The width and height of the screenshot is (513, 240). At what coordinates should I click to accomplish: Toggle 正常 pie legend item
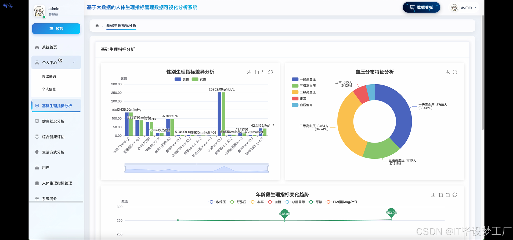[x=299, y=99]
